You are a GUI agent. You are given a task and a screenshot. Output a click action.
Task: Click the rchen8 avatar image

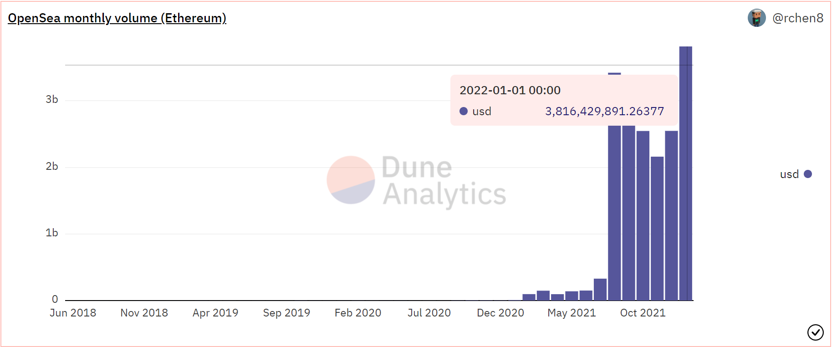click(757, 18)
